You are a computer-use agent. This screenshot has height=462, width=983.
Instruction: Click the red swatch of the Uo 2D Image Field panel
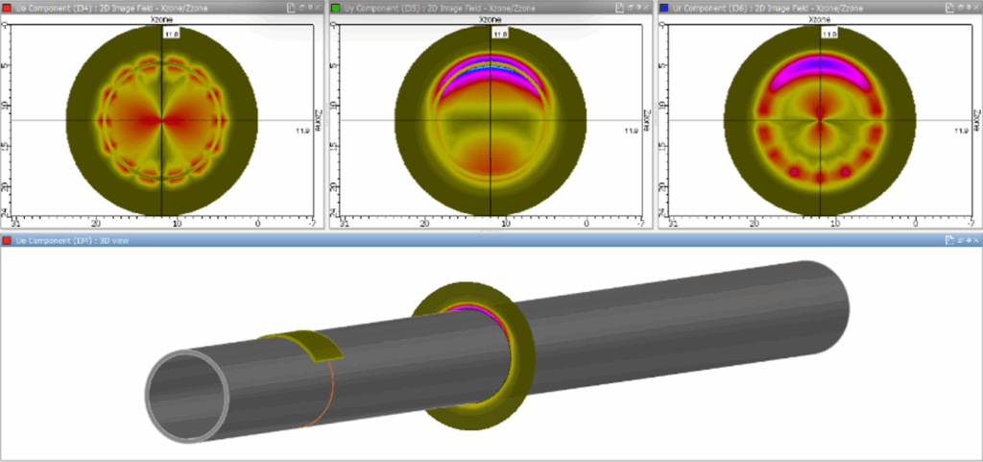[7, 7]
